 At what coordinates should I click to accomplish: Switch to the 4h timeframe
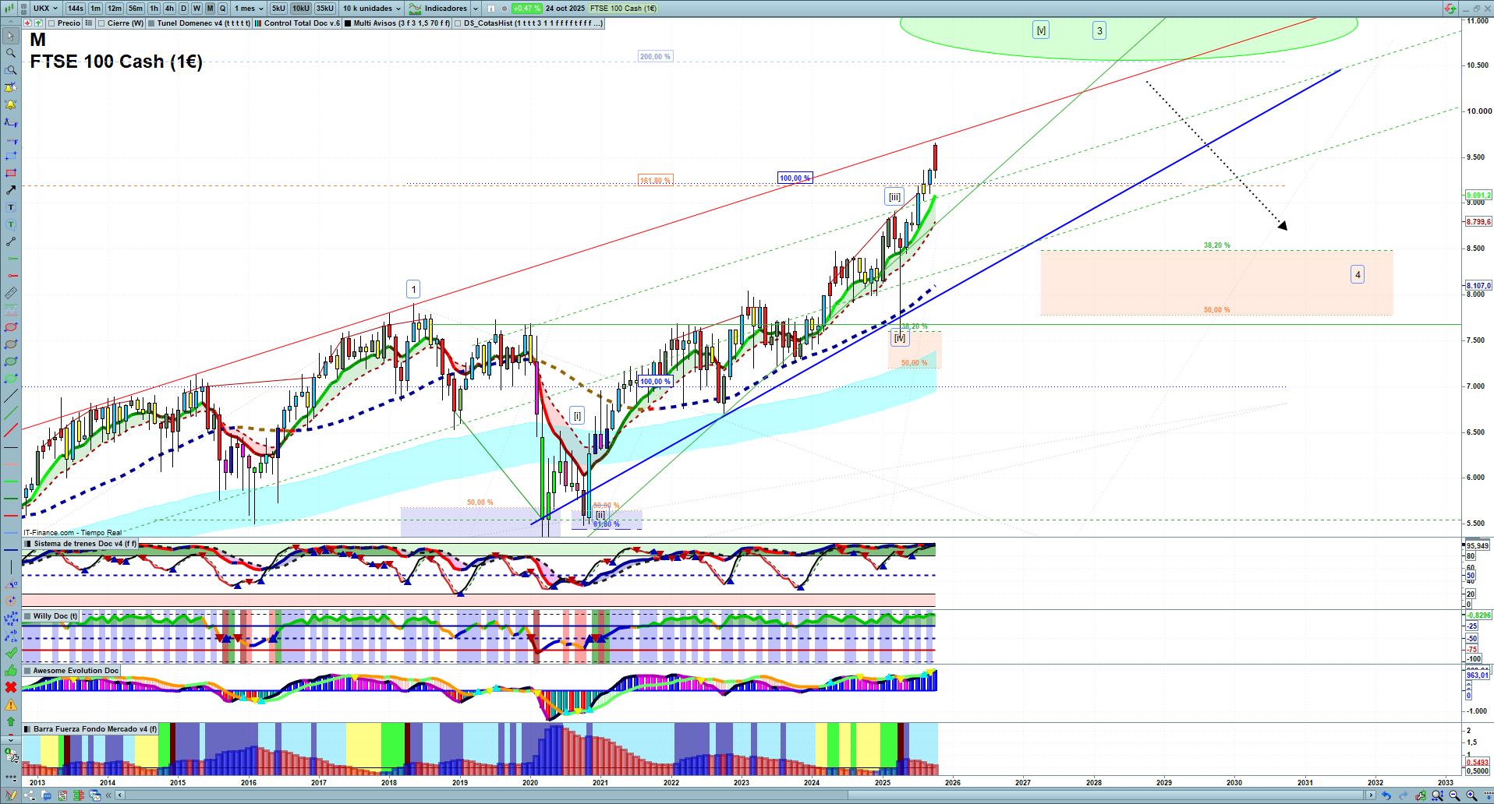click(169, 9)
